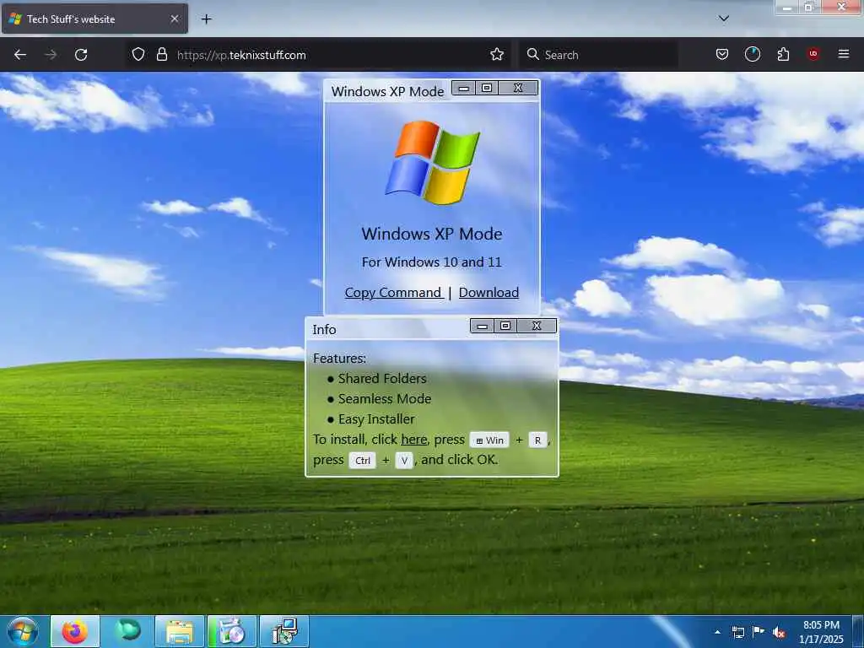
Task: Open the Windows Start orb
Action: click(x=23, y=631)
